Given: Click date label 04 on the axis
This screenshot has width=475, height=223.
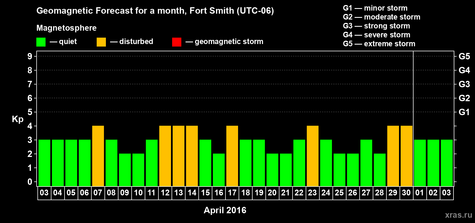Looking at the screenshot, I should (58, 193).
